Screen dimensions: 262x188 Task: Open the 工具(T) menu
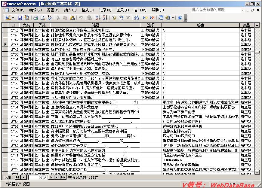click(123, 10)
